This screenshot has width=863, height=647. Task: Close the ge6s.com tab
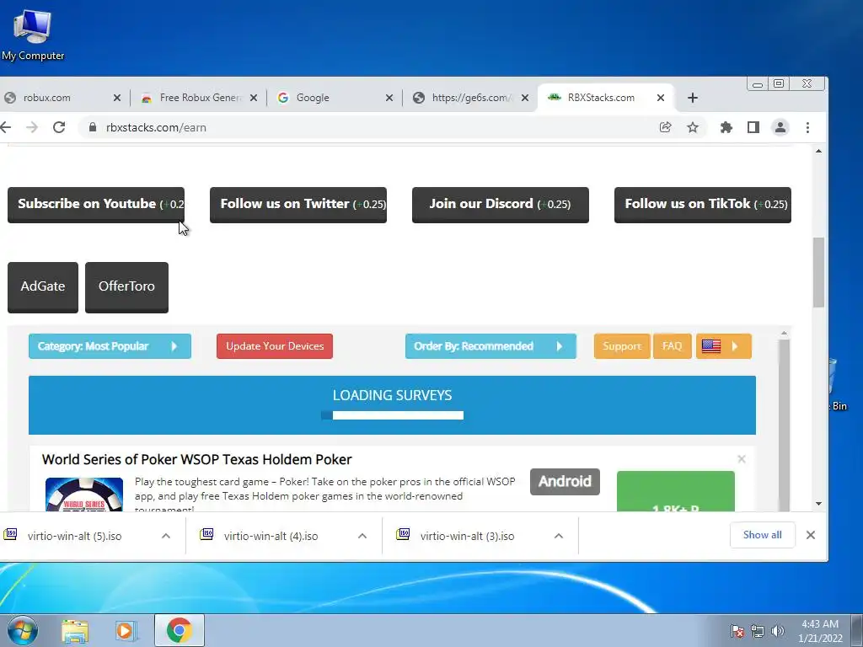coord(525,98)
